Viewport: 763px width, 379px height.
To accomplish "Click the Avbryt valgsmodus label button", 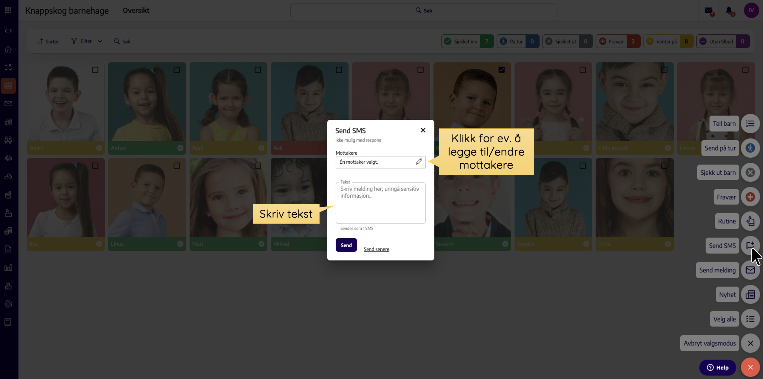I will [710, 343].
